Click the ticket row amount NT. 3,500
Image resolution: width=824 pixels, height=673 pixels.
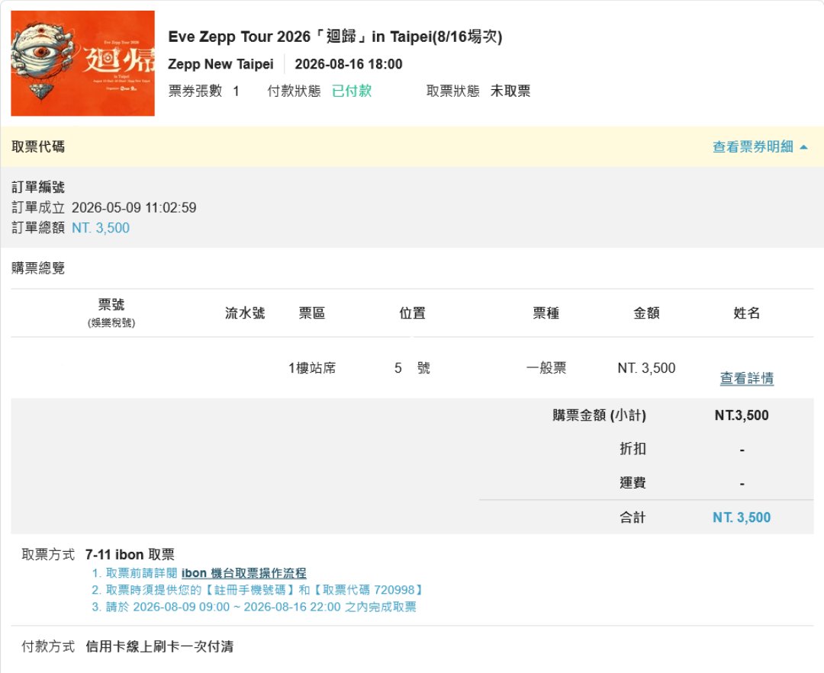[x=646, y=368]
